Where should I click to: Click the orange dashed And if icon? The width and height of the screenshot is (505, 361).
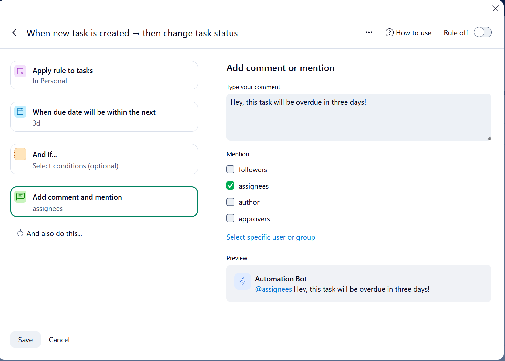tap(20, 154)
